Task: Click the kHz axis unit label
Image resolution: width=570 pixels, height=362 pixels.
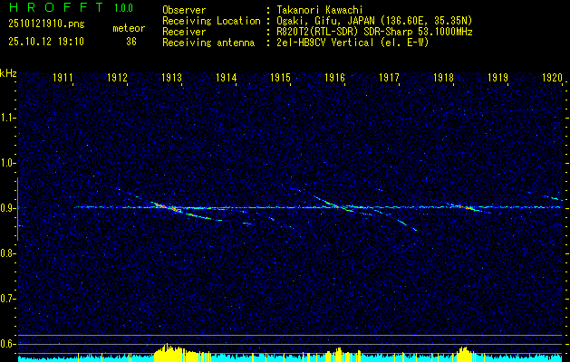Action: [8, 73]
